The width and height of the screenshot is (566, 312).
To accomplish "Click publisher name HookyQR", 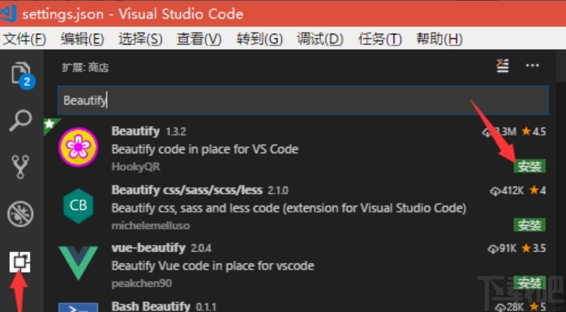I will click(136, 167).
